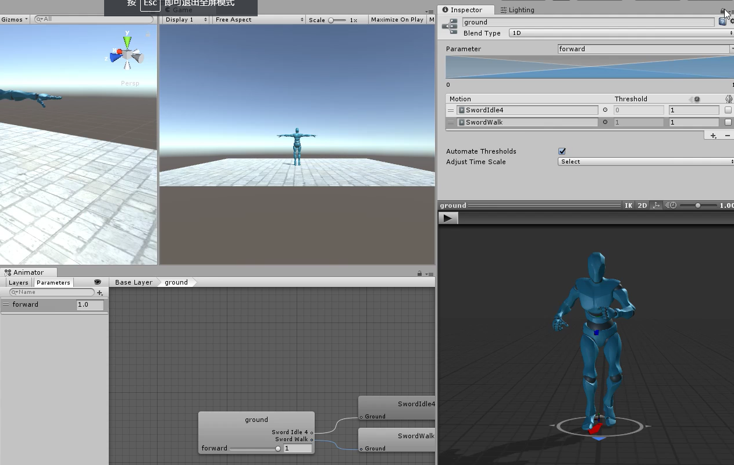Open the Adjust Time Scale Select dropdown
This screenshot has width=734, height=465.
tap(646, 162)
